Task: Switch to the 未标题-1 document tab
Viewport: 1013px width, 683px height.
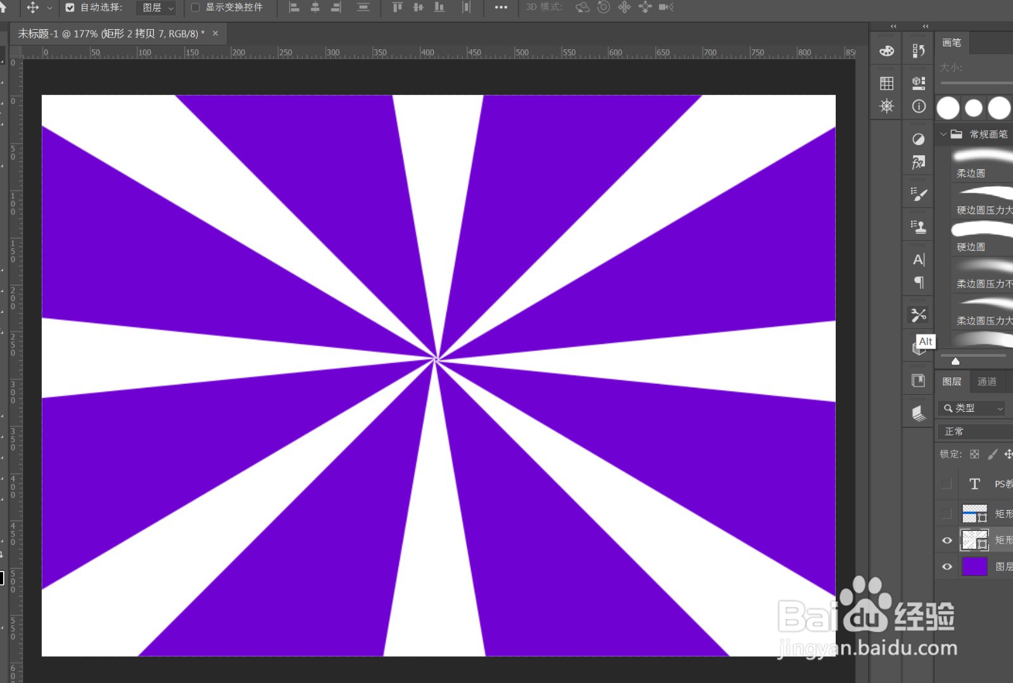Action: click(x=111, y=34)
